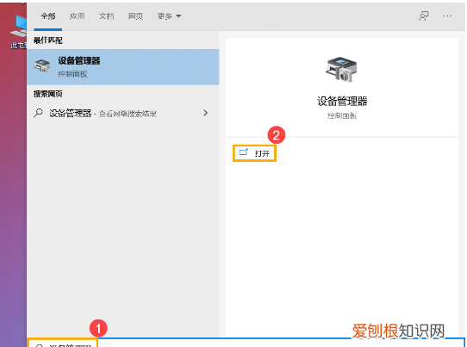Switch to the 应用 tab
467x347 pixels.
[78, 16]
